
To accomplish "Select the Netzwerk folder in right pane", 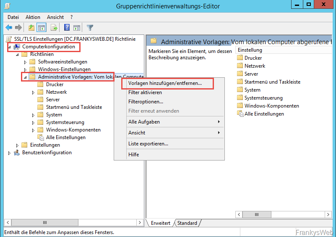I will click(255, 66).
